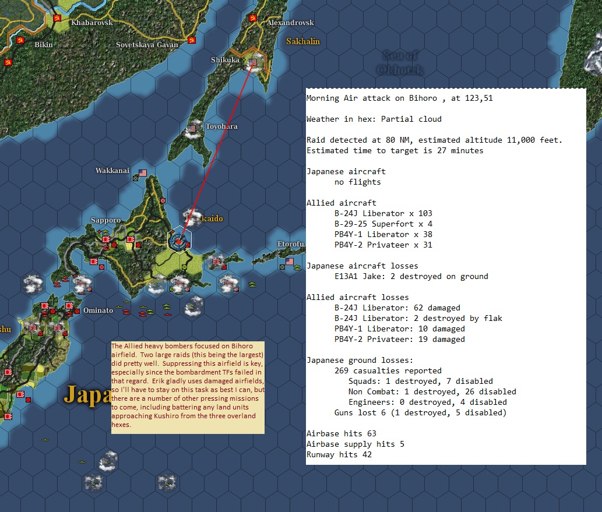Click 'B-24J Liberator: 2 destroyed by flak'

[x=418, y=318]
